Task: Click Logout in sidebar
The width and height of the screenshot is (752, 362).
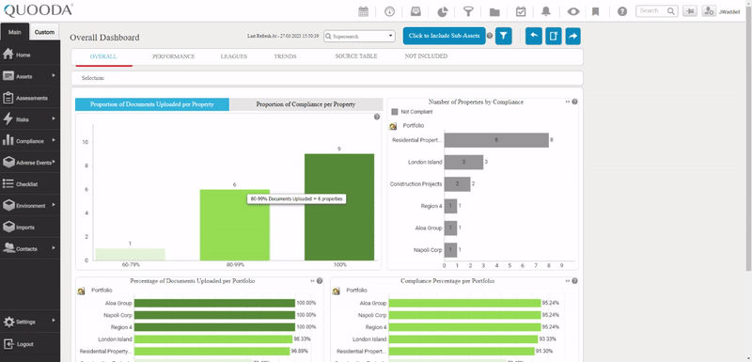Action: [x=30, y=344]
